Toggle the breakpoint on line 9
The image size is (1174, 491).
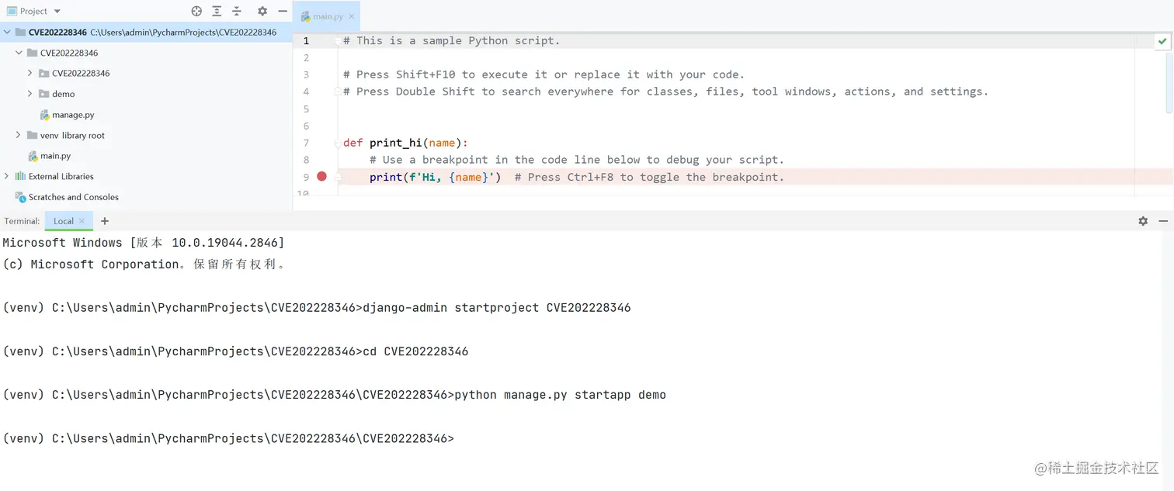pyautogui.click(x=322, y=177)
